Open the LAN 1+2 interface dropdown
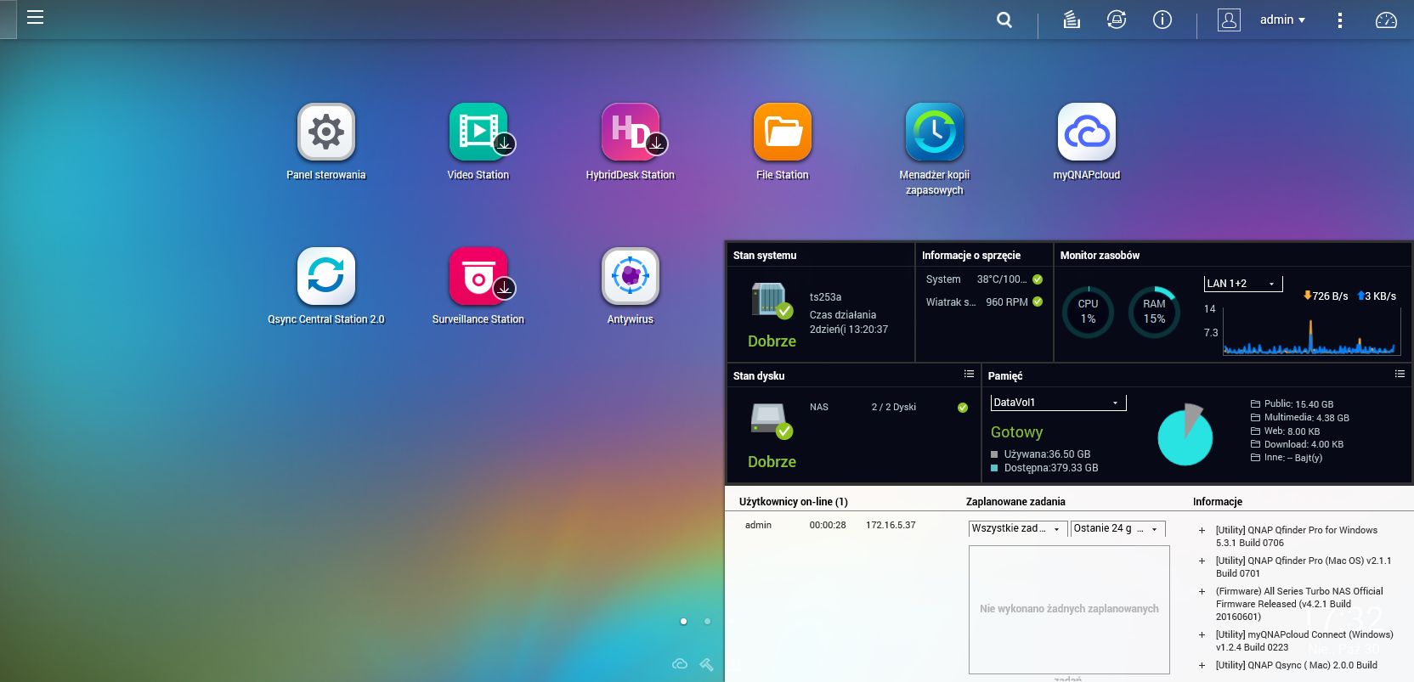The width and height of the screenshot is (1414, 682). [x=1242, y=284]
